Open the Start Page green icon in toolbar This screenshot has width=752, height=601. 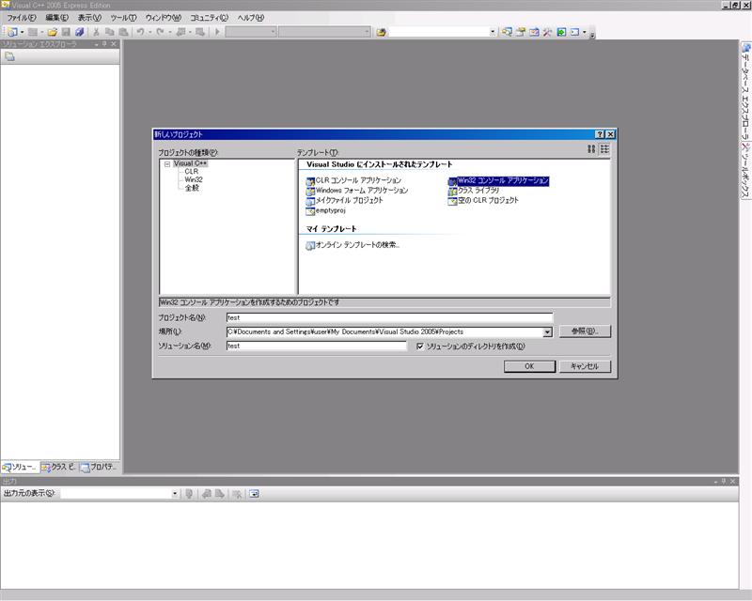pyautogui.click(x=561, y=32)
